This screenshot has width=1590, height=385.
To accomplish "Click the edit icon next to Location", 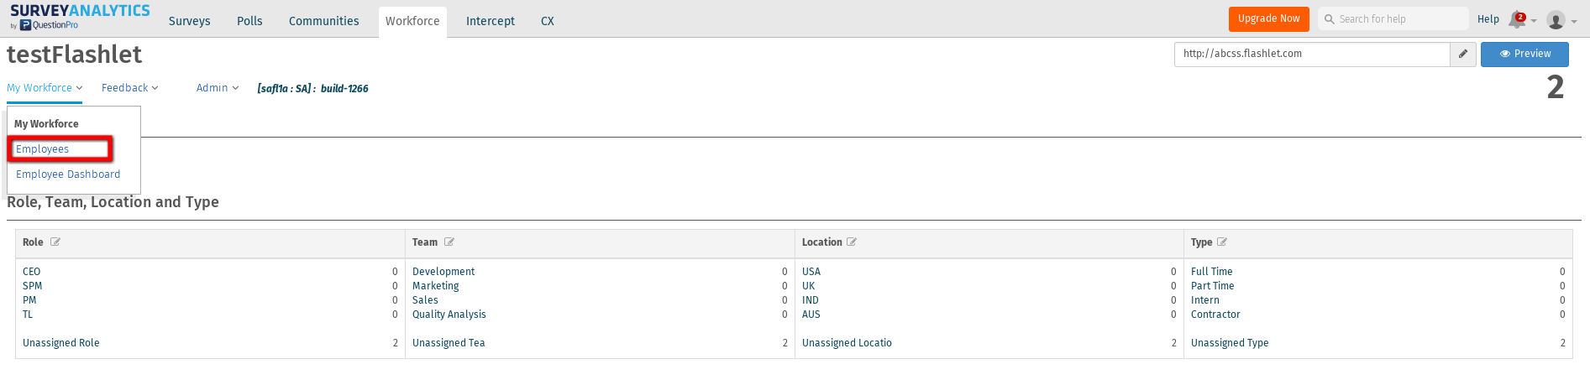I will tap(852, 242).
